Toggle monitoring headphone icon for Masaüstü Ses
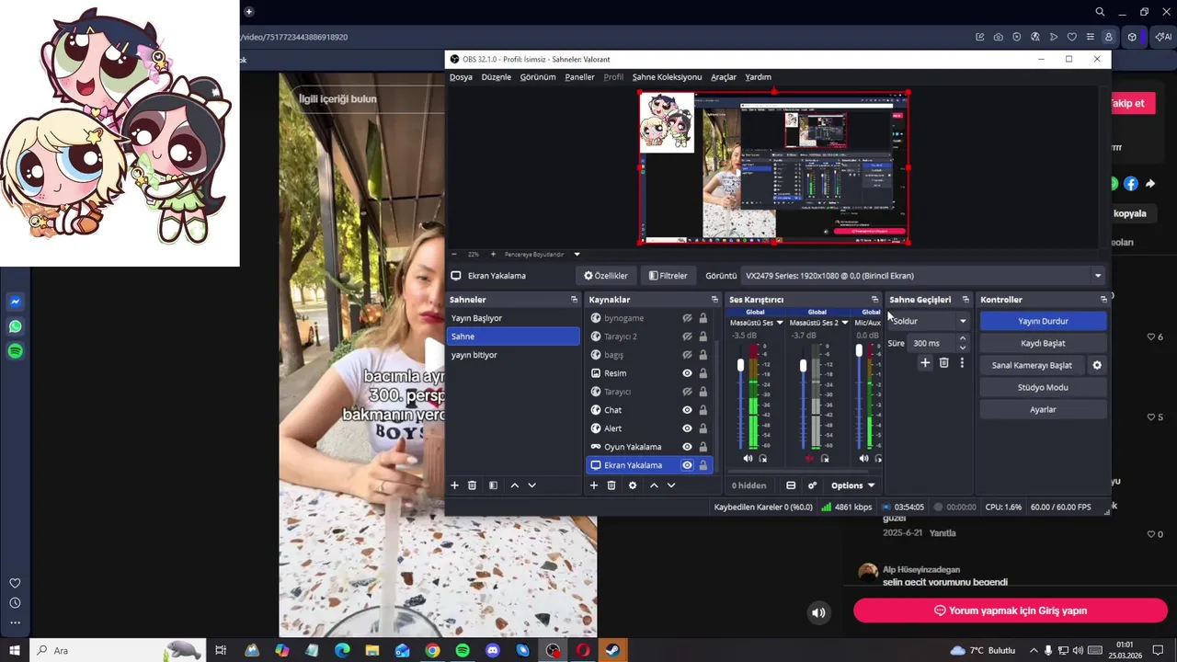1177x662 pixels. point(762,458)
